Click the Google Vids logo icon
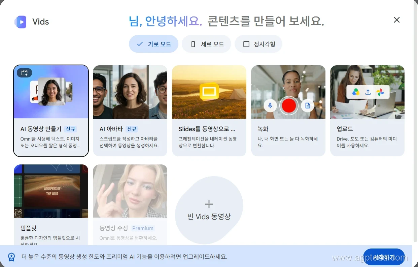 20,22
